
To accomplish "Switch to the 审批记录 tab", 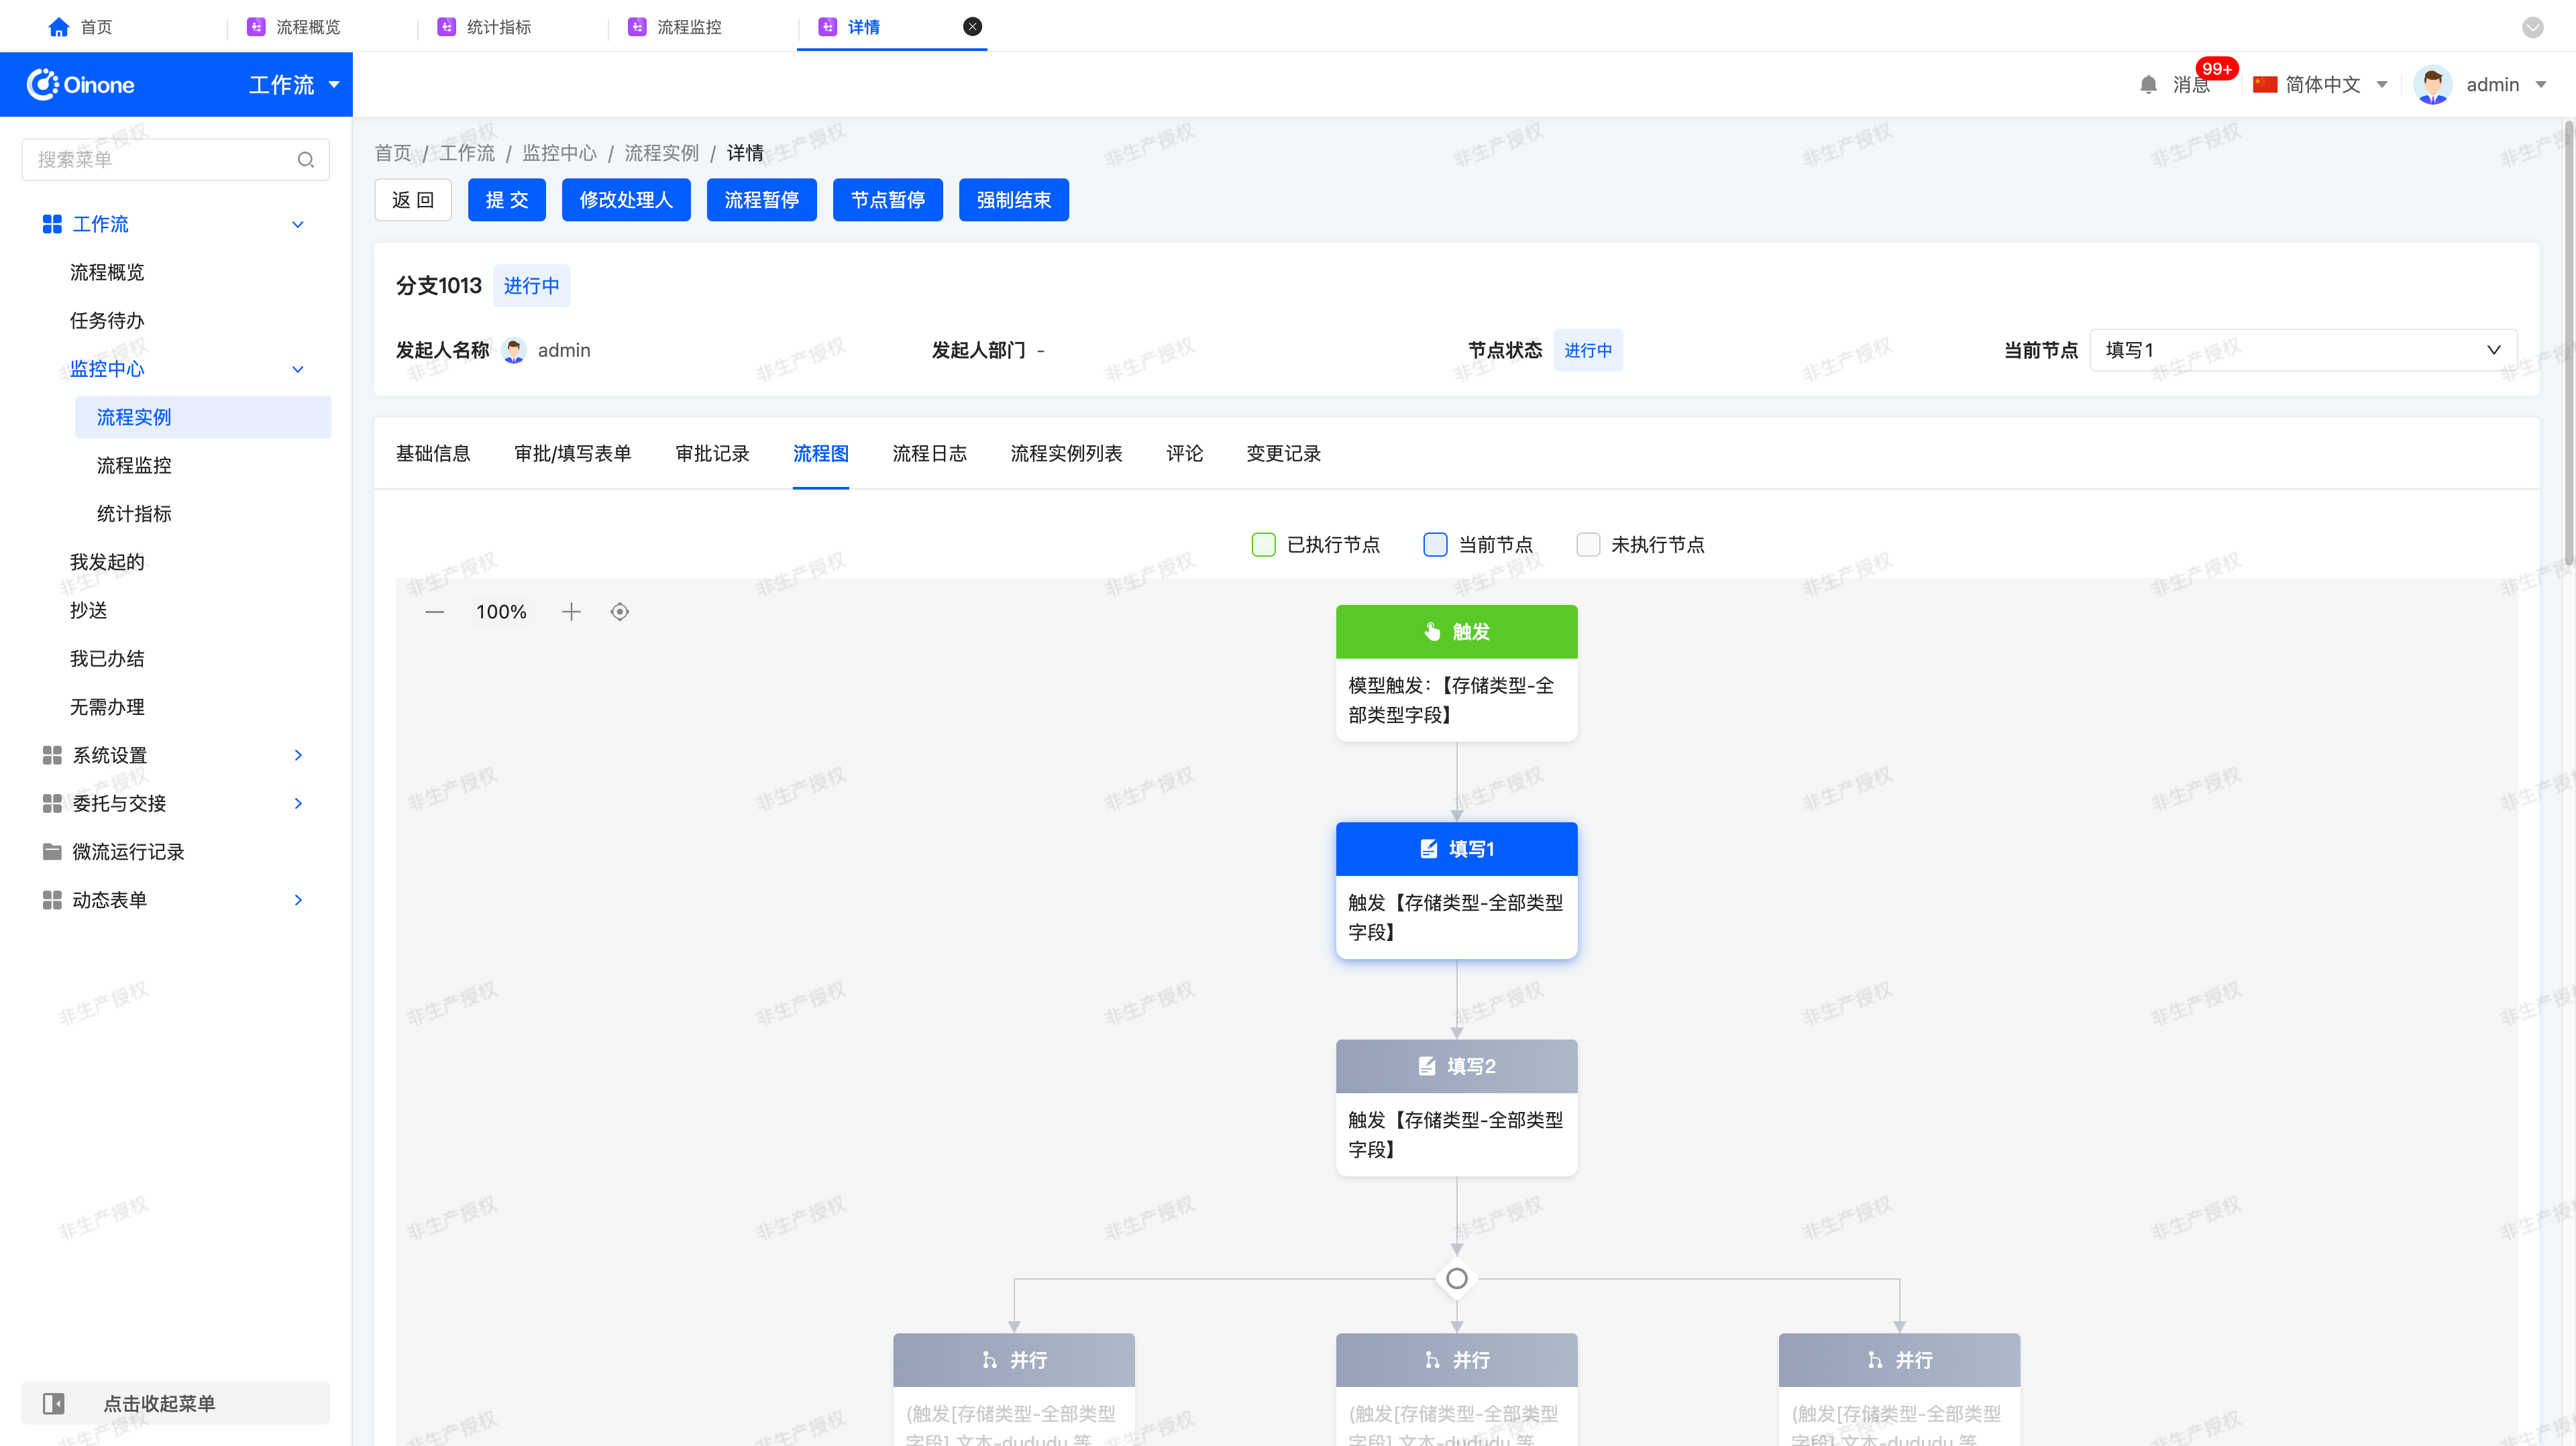I will point(712,454).
